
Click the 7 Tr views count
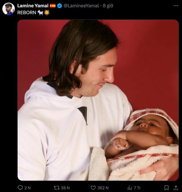137,188
